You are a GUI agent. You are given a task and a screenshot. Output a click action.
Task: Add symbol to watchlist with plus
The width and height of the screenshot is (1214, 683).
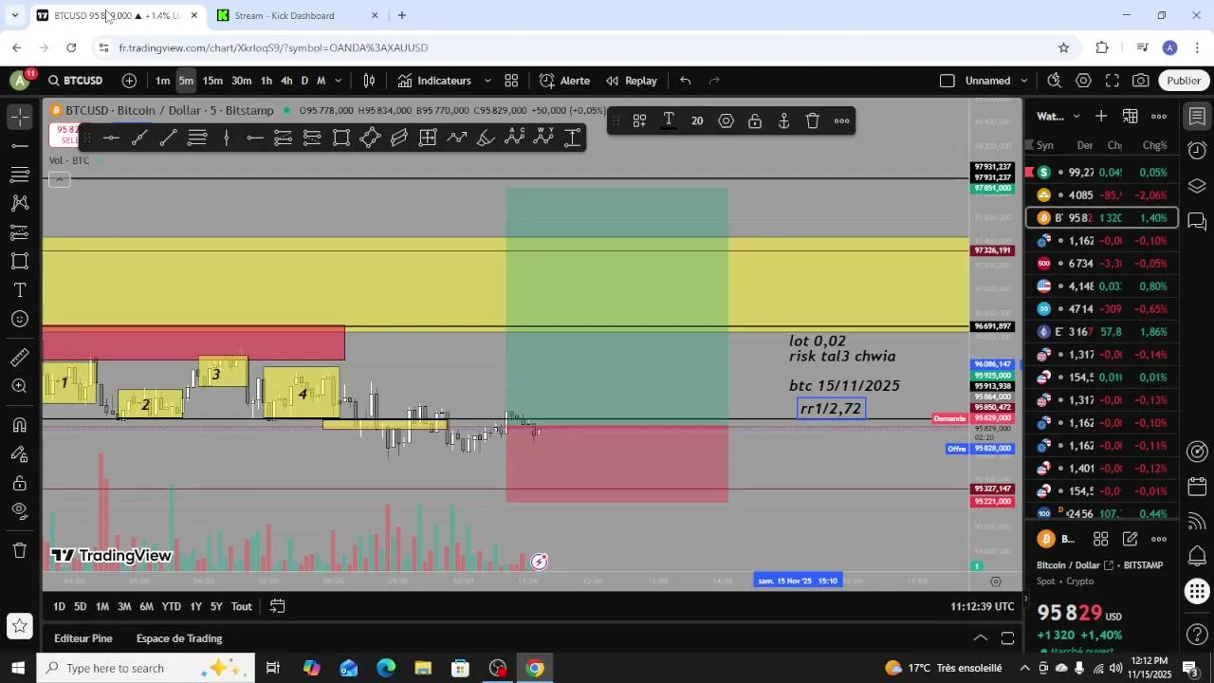point(1101,117)
